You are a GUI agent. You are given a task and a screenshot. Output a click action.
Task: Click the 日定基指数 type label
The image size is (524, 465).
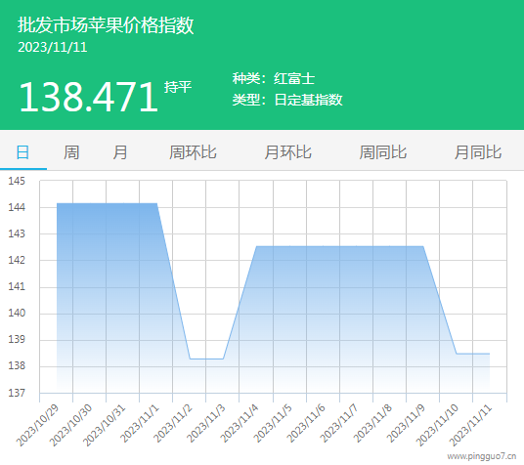308,100
